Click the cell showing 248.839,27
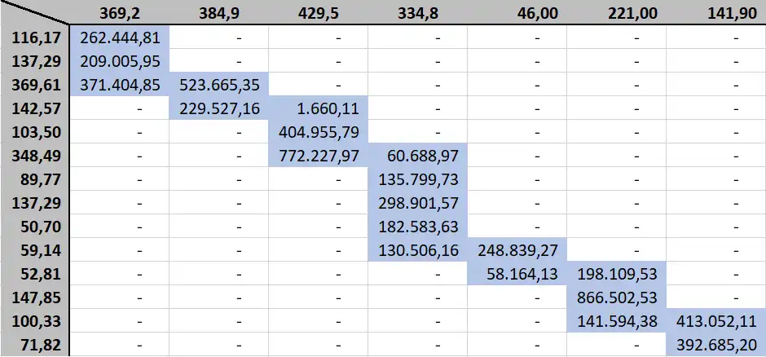 pos(517,249)
